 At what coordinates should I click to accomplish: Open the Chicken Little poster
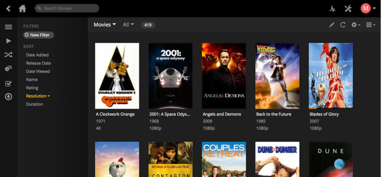click(117, 159)
